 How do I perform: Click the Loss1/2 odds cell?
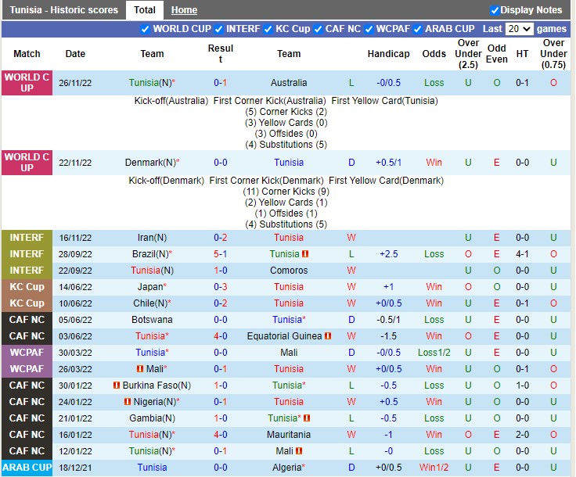tap(434, 353)
